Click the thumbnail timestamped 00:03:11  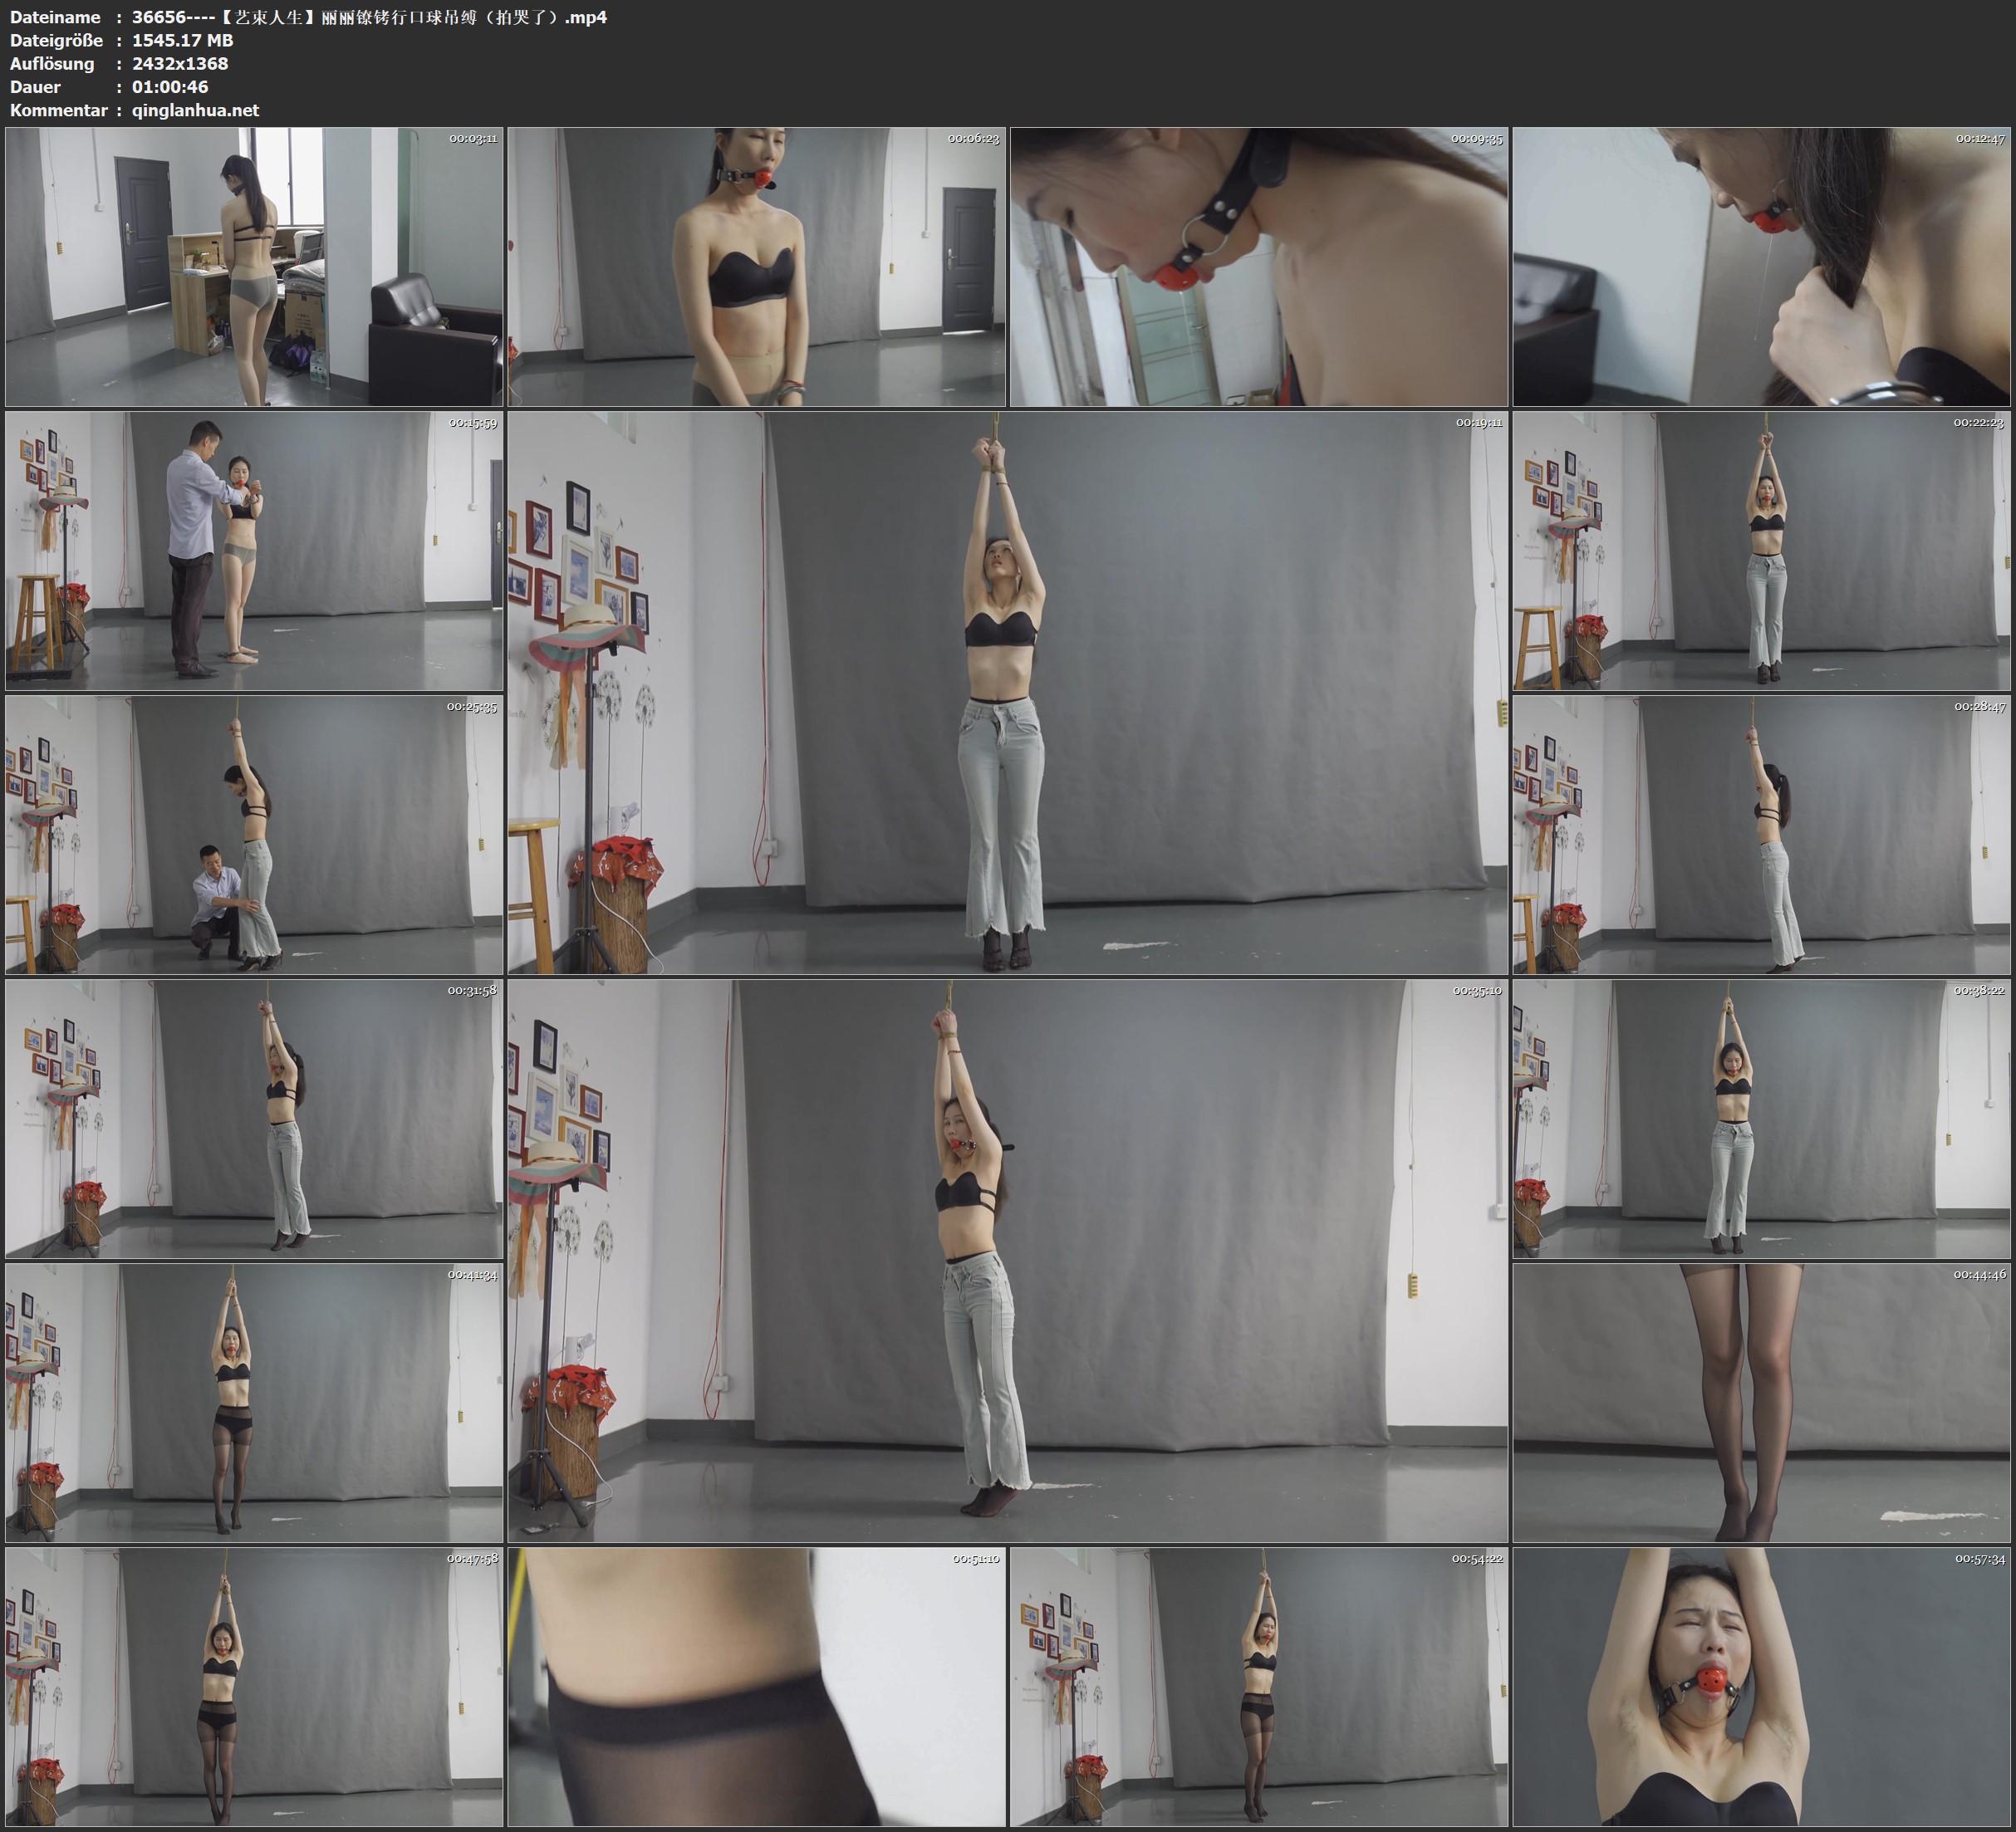[x=254, y=266]
